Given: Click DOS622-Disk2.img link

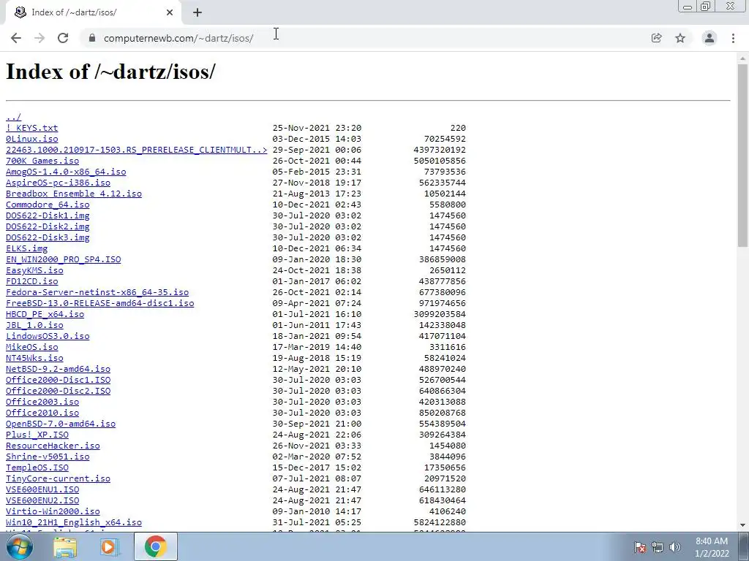Looking at the screenshot, I should tap(48, 226).
